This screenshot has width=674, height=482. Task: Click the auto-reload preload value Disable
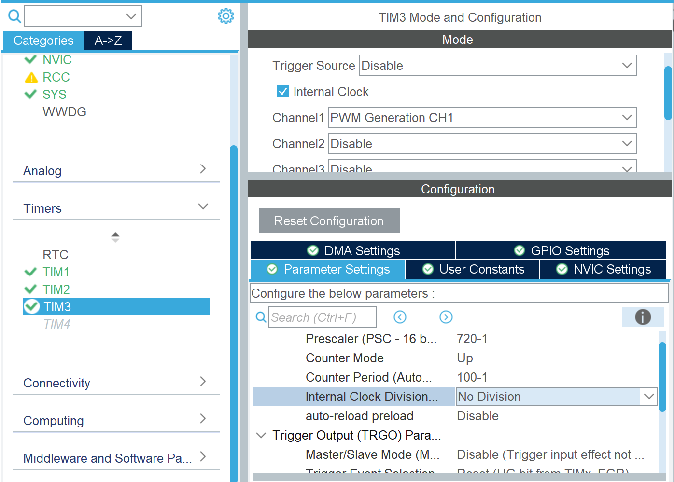point(478,416)
